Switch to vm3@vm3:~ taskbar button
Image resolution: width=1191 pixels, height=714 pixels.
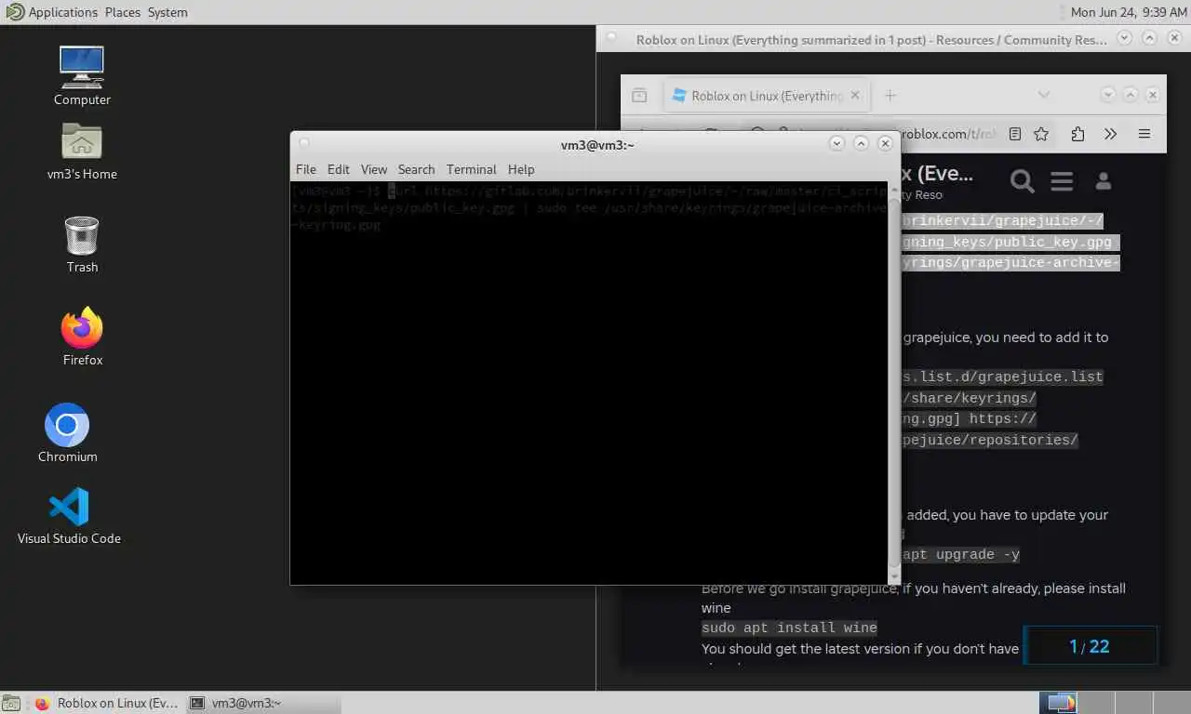click(262, 704)
